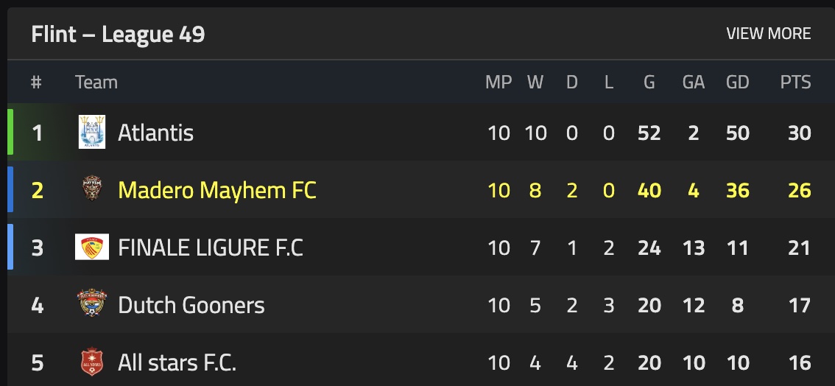Select the Madero Mayhem FC team name
Image resolution: width=835 pixels, height=386 pixels.
coord(216,190)
